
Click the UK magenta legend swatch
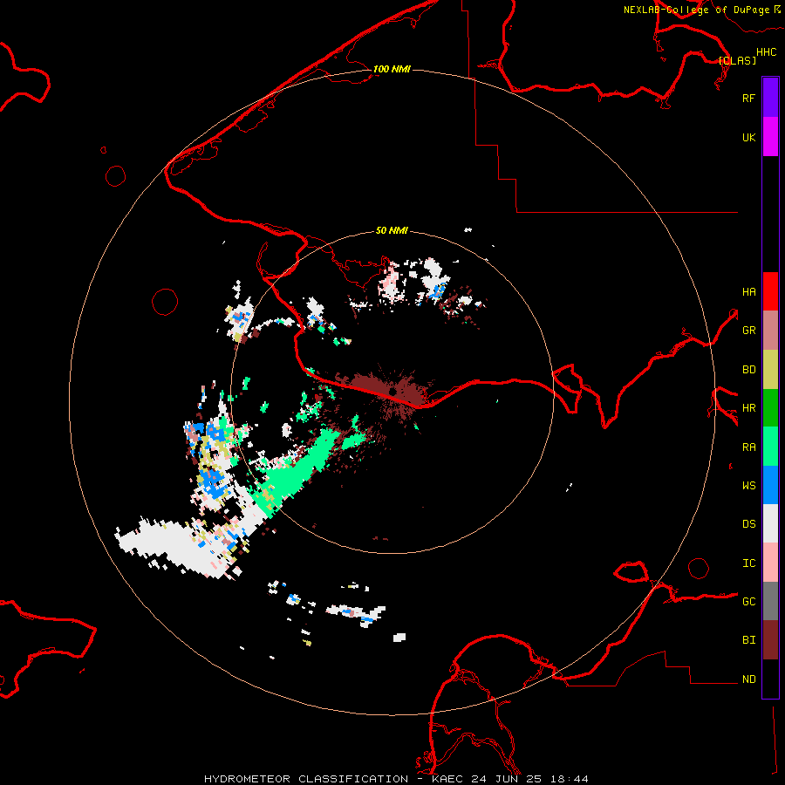point(770,137)
